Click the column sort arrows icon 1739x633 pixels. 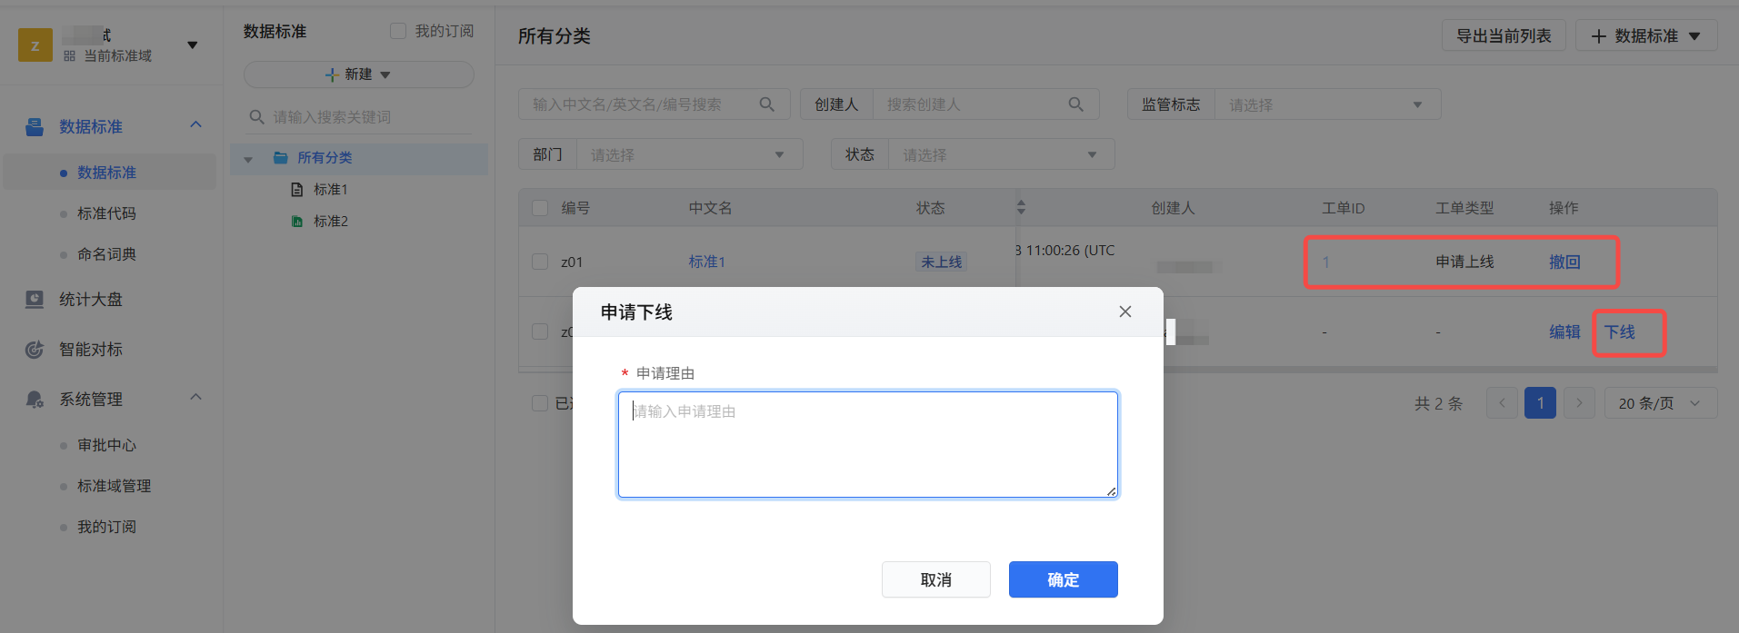pos(1021,208)
